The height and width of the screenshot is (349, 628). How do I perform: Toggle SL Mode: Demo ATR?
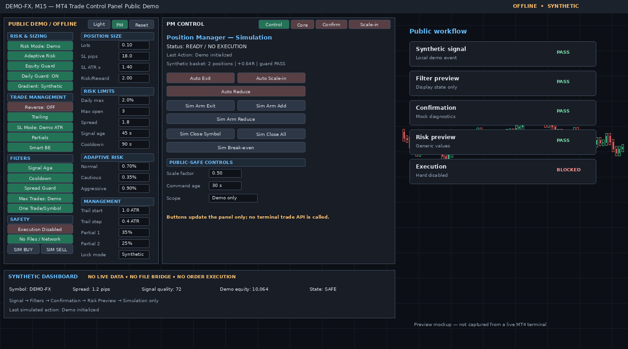pos(40,127)
